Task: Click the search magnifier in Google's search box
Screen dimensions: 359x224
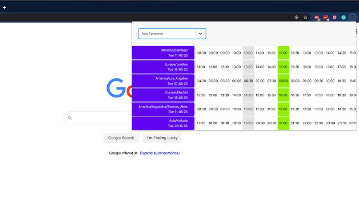Action: point(69,118)
